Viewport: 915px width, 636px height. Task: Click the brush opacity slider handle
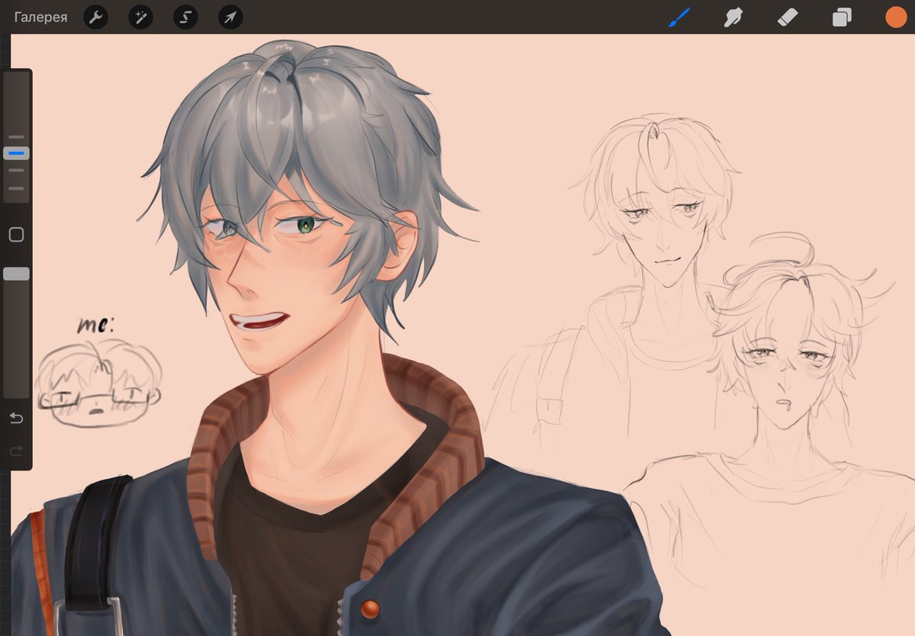click(16, 274)
